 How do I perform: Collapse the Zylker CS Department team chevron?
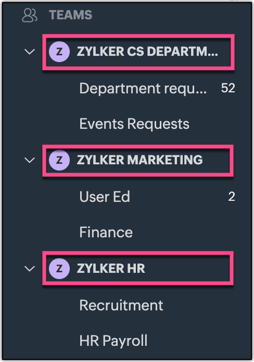(x=30, y=52)
